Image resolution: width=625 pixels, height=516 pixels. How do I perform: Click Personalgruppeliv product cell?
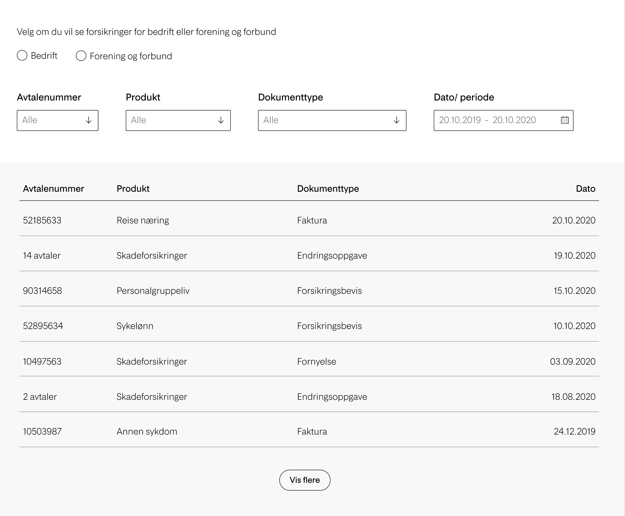click(153, 291)
